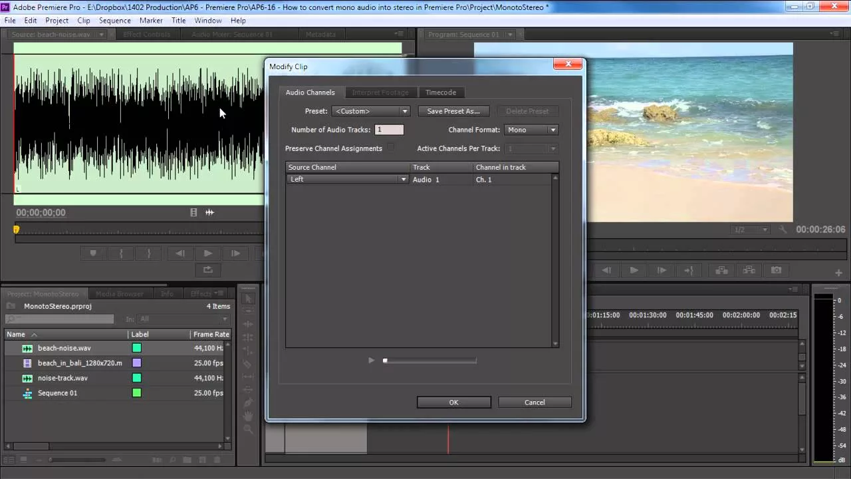Viewport: 851px width, 479px height.
Task: Open the Sequence menu
Action: coord(114,20)
